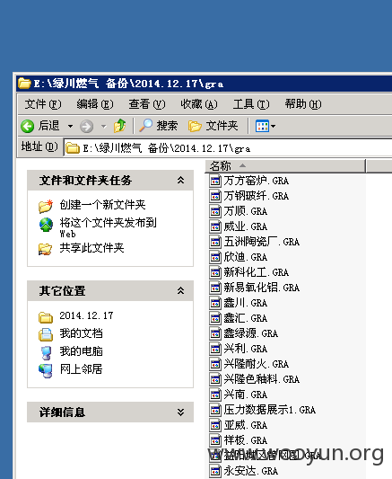Select file name 兴隆色釉料.GRA
This screenshot has width=392, height=479.
(x=262, y=379)
